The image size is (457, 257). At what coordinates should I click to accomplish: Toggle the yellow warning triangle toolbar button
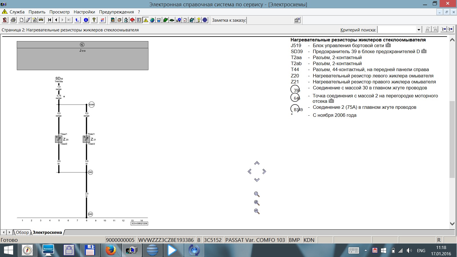(x=146, y=20)
